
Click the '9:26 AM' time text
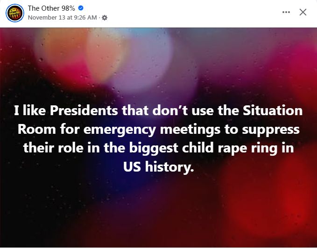click(85, 18)
